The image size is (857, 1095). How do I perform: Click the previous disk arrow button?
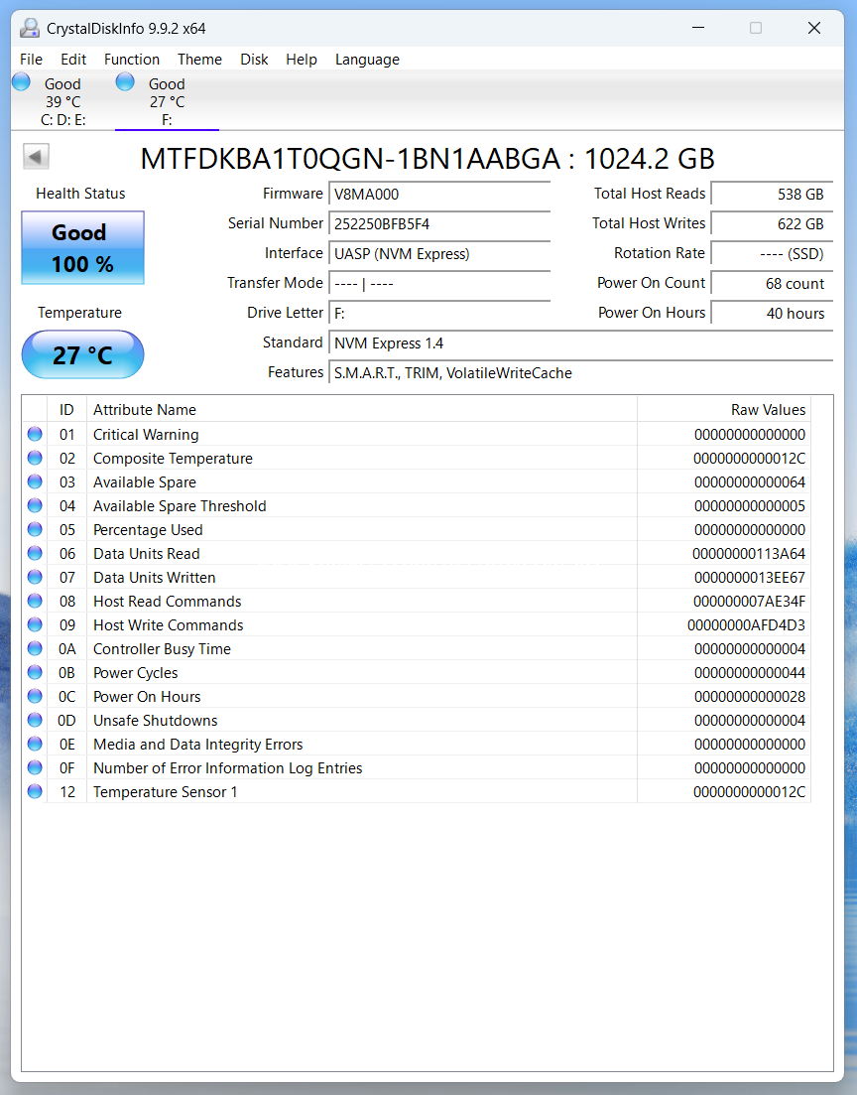pos(37,157)
